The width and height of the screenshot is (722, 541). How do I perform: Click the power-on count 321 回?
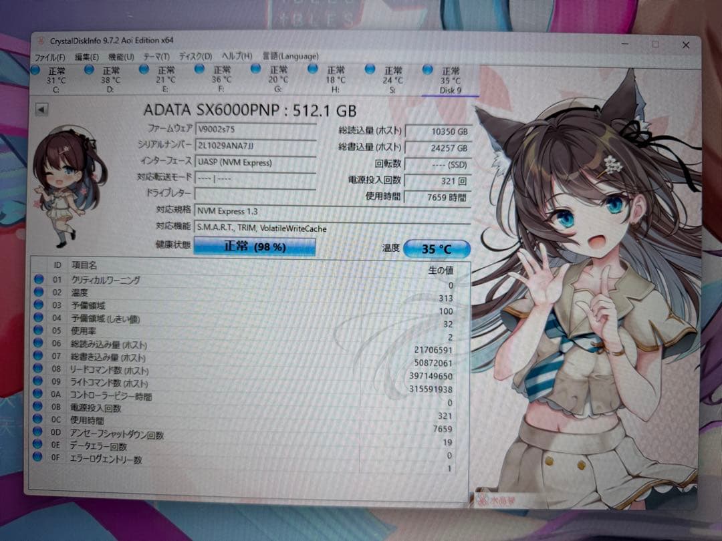[437, 181]
